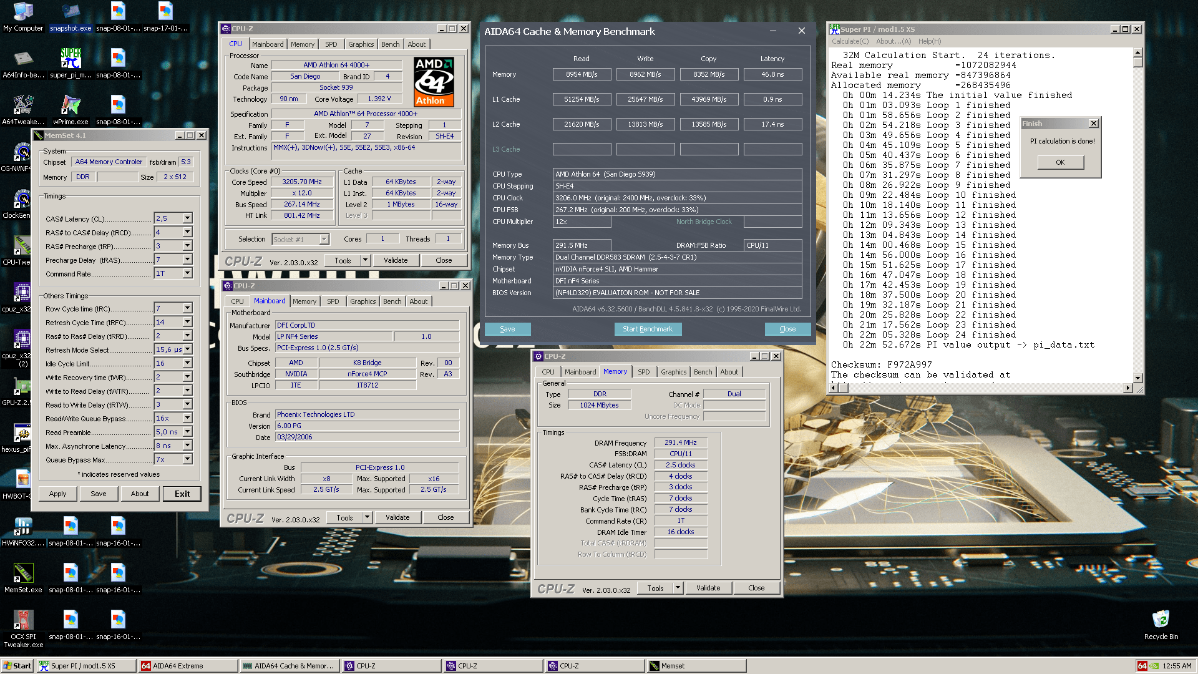1198x674 pixels.
Task: Open the Start menu
Action: point(17,666)
